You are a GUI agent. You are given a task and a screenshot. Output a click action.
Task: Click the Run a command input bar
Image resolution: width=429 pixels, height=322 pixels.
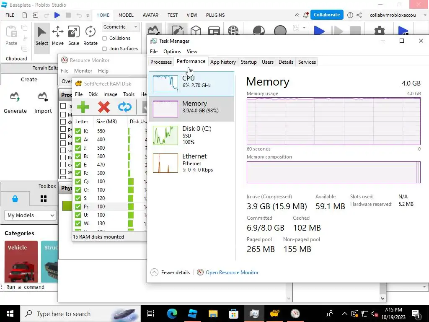(31, 287)
